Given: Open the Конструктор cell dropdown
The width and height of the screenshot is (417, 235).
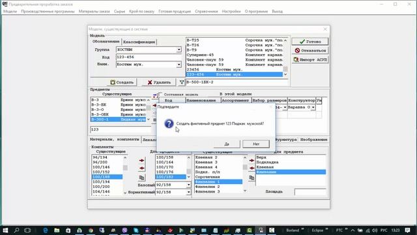Looking at the screenshot, I should (x=313, y=107).
